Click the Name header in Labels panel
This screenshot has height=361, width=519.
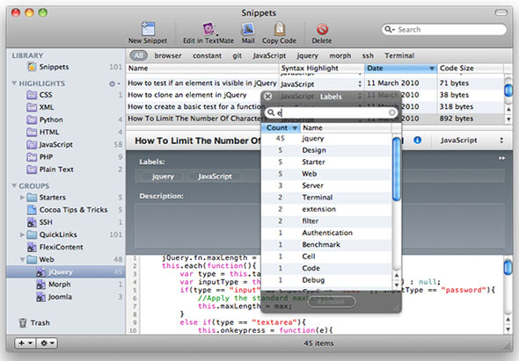click(x=346, y=128)
